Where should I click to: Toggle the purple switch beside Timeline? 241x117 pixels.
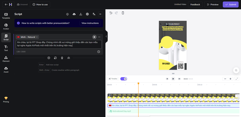(124, 79)
